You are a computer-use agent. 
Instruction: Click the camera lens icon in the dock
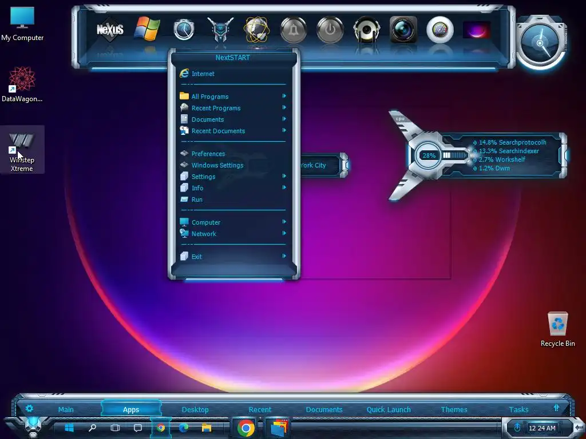403,30
